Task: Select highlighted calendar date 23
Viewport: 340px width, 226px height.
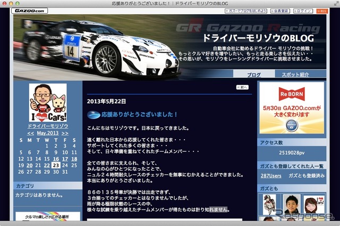Action: (56, 165)
